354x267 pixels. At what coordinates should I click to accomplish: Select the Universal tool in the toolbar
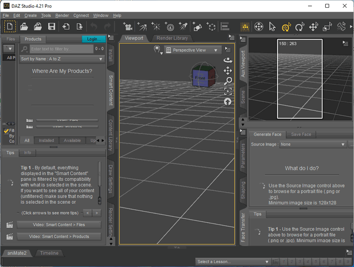point(286,26)
